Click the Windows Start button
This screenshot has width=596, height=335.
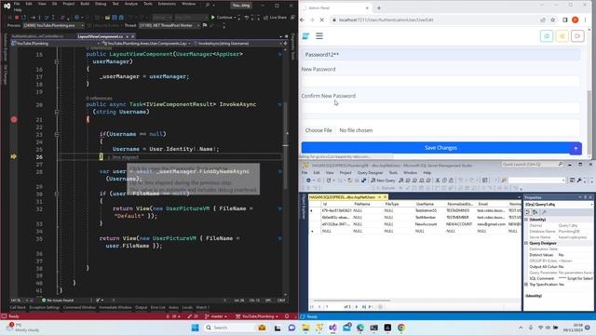pos(195,328)
